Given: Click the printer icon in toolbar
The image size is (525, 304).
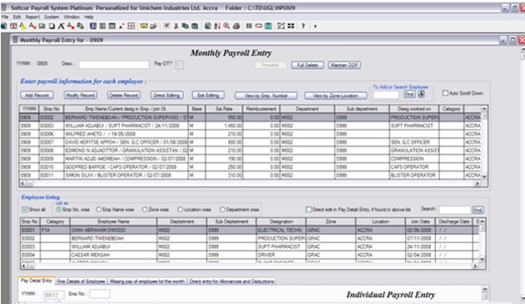Looking at the screenshot, I should coord(237,26).
